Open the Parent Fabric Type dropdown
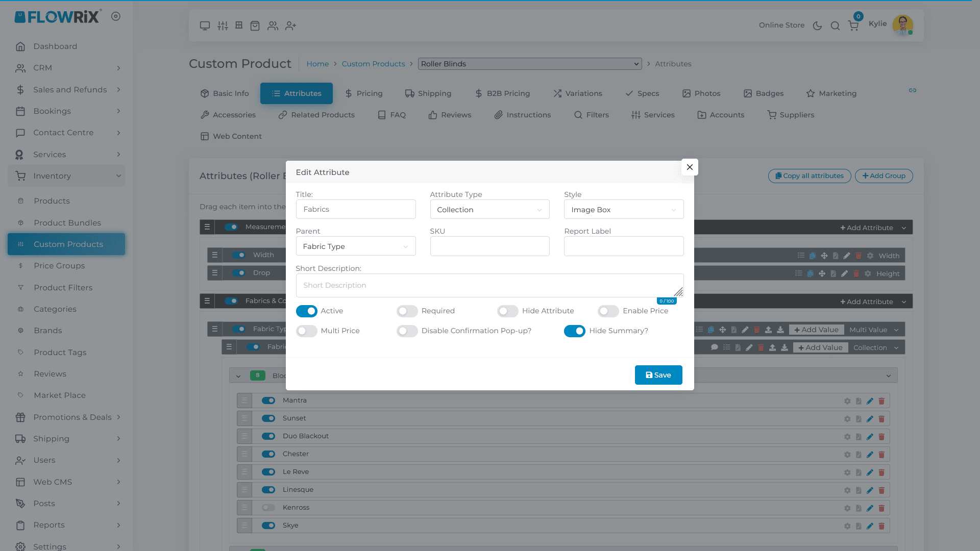 tap(355, 246)
